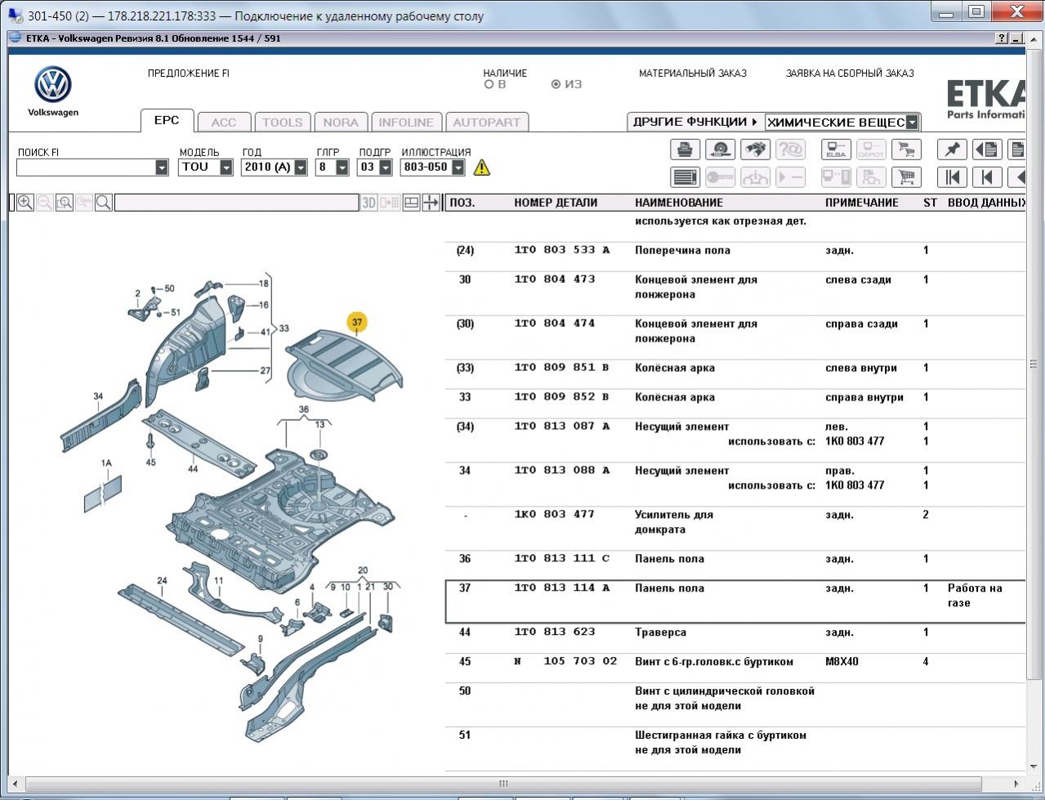Open the single shopping cart icon
1045x800 pixels.
click(906, 177)
